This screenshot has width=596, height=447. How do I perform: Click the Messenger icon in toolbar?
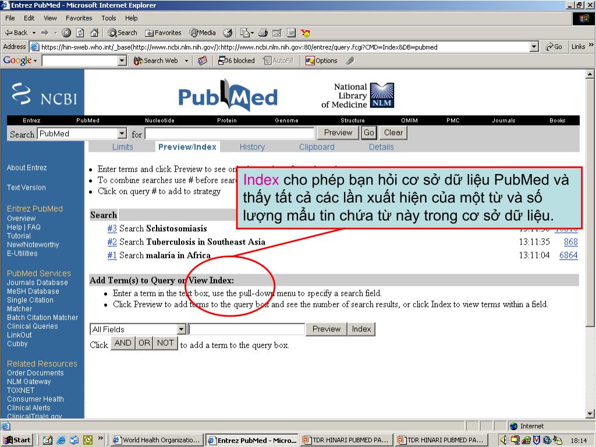(x=305, y=33)
